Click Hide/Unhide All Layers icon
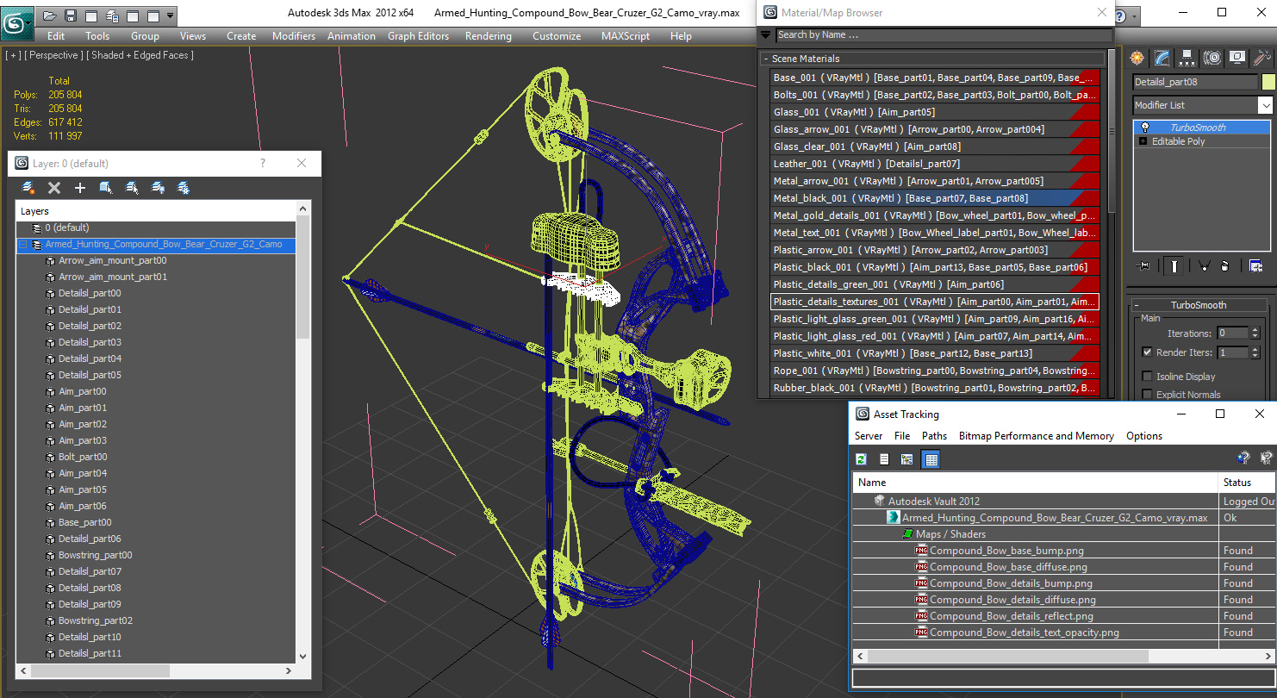The image size is (1277, 698). pos(158,188)
